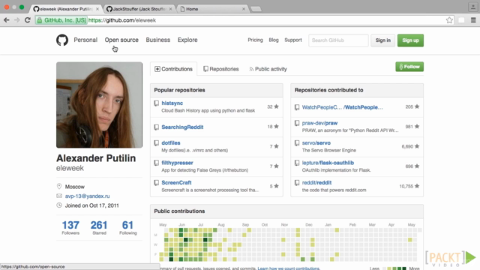Viewport: 480px width, 270px height.
Task: Click the profile avatar photo
Action: click(x=99, y=105)
